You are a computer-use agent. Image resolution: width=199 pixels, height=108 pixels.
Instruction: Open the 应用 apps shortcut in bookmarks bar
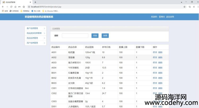[5, 11]
